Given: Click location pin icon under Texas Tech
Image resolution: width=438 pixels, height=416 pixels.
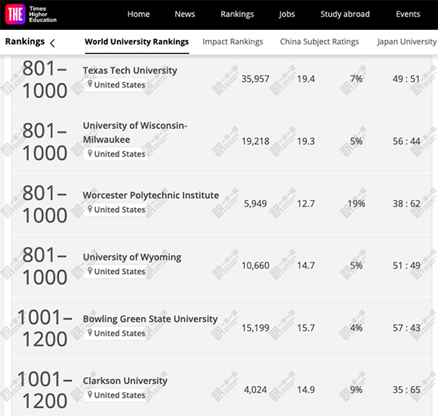Looking at the screenshot, I should pos(90,84).
